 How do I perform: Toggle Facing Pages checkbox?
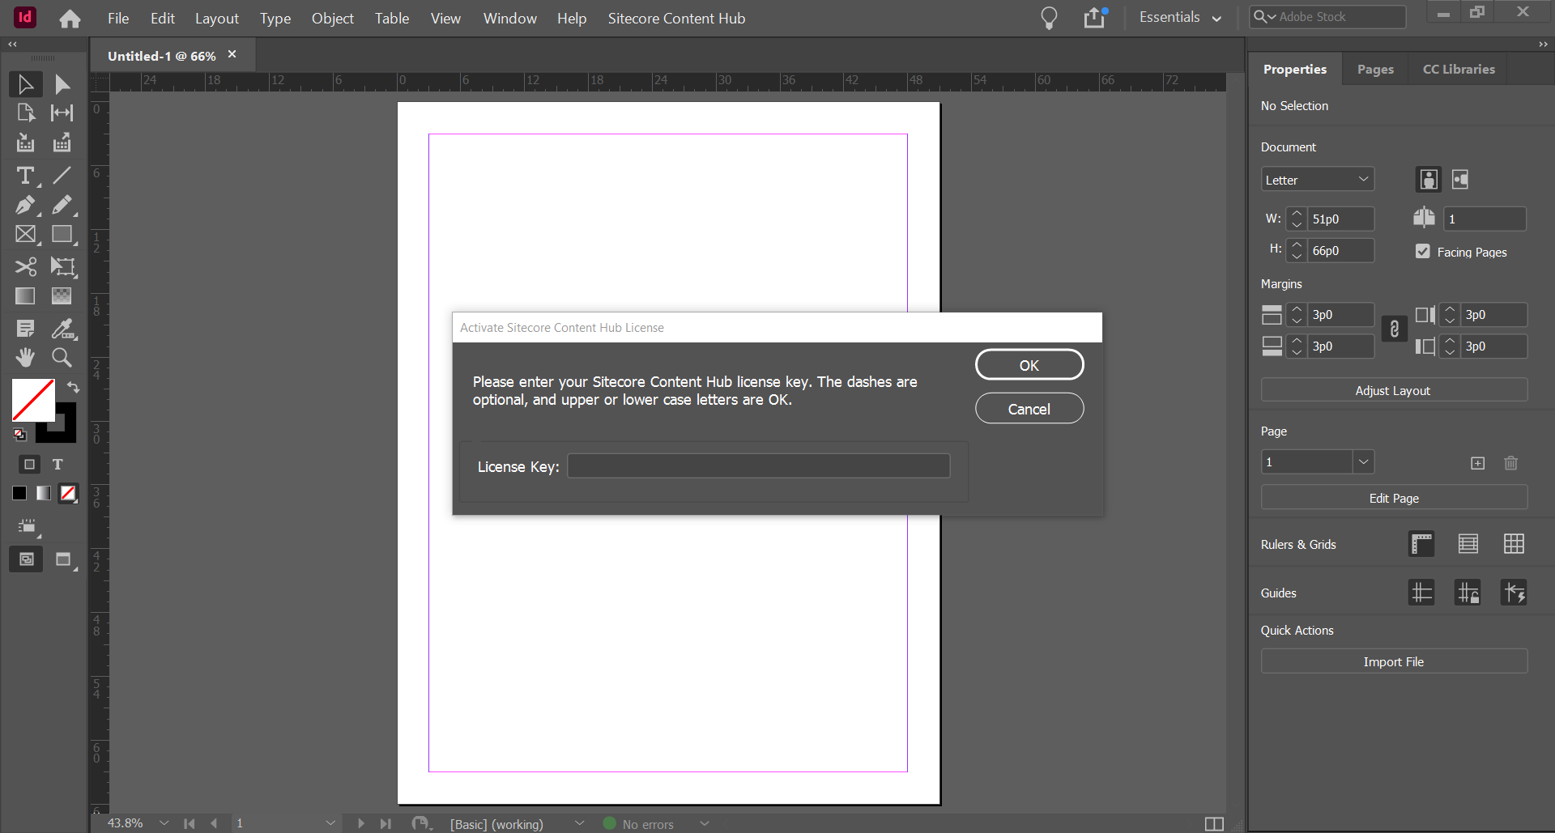(1423, 252)
